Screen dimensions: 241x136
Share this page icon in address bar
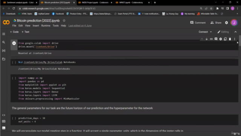[x=206, y=8]
